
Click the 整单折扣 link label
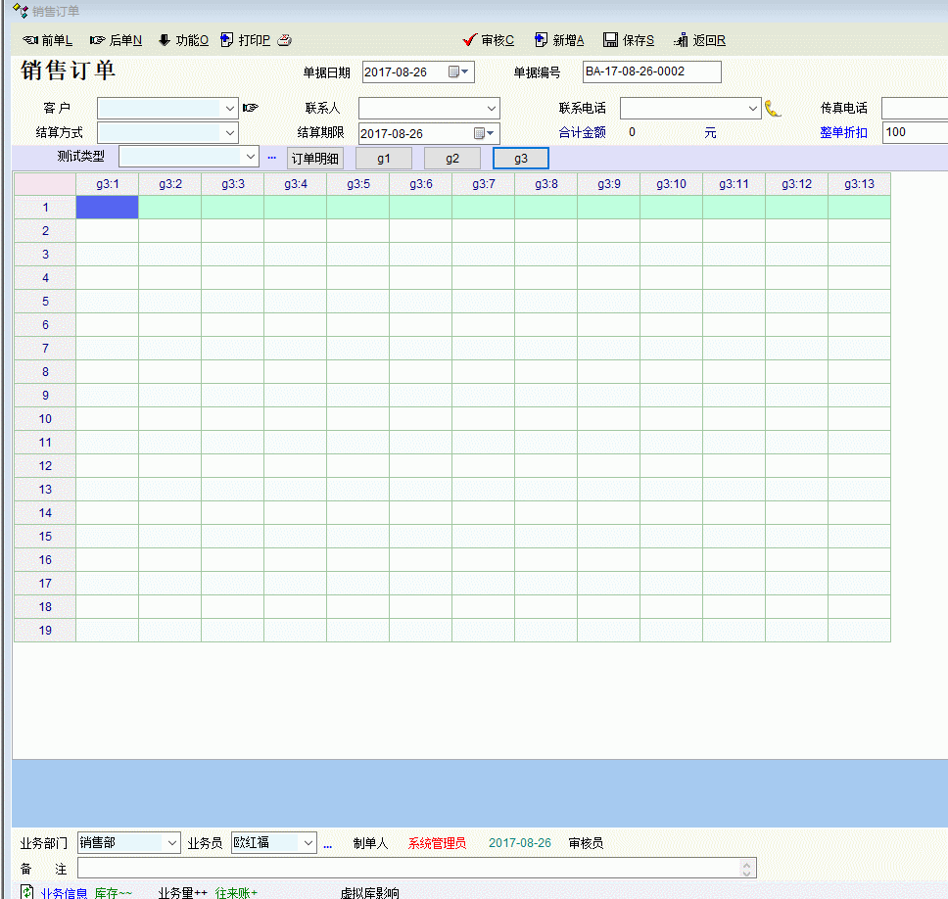point(843,132)
